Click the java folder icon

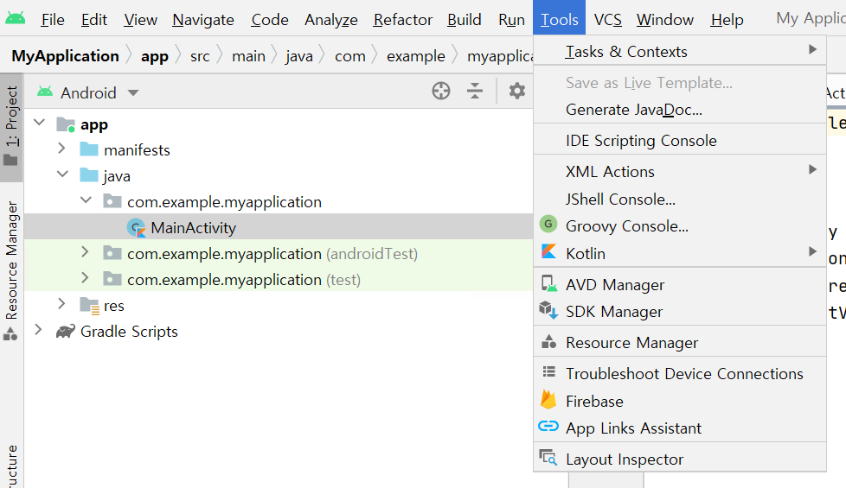89,175
